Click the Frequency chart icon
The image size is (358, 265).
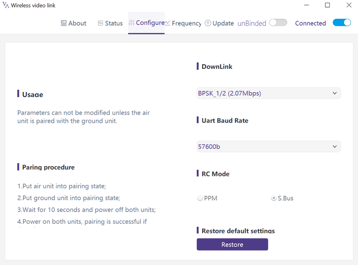(167, 23)
